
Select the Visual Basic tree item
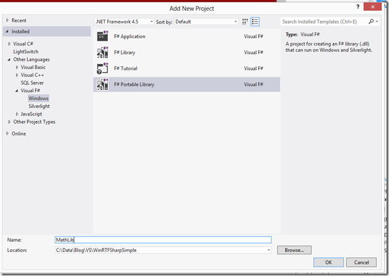pyautogui.click(x=34, y=67)
